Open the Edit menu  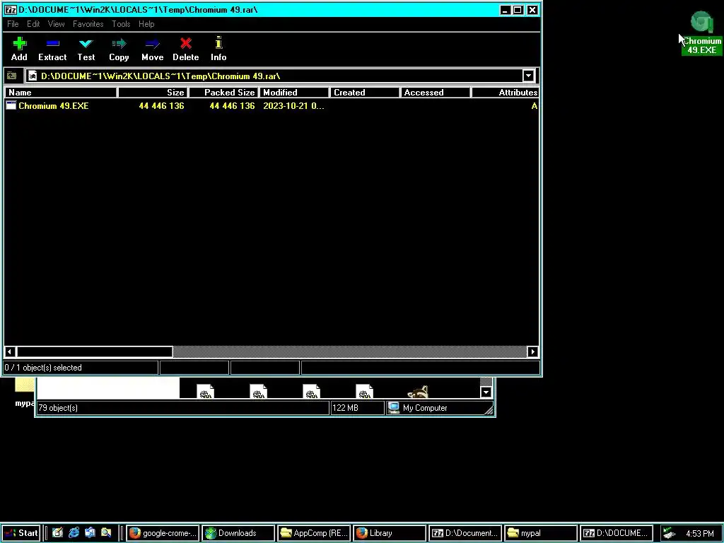click(33, 24)
